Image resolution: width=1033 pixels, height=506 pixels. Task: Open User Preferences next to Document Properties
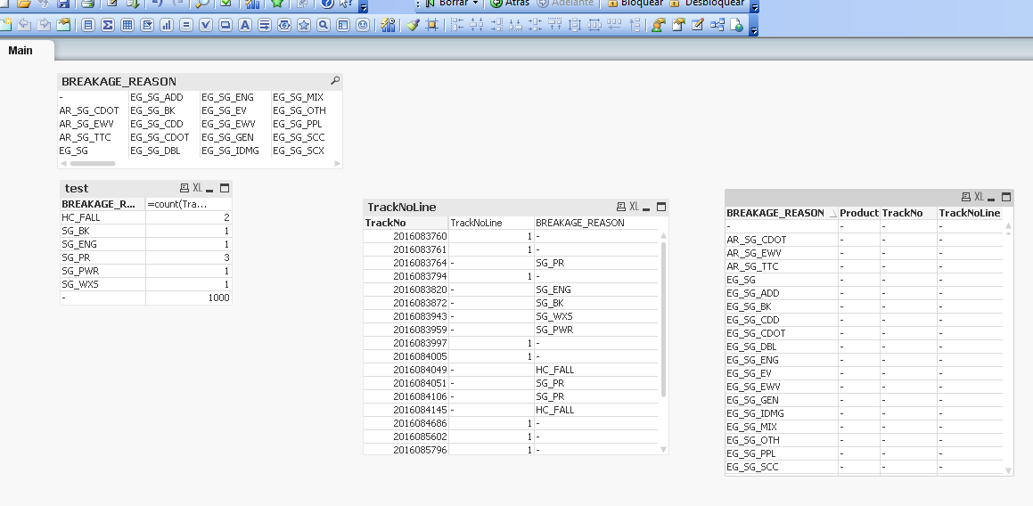pyautogui.click(x=658, y=25)
